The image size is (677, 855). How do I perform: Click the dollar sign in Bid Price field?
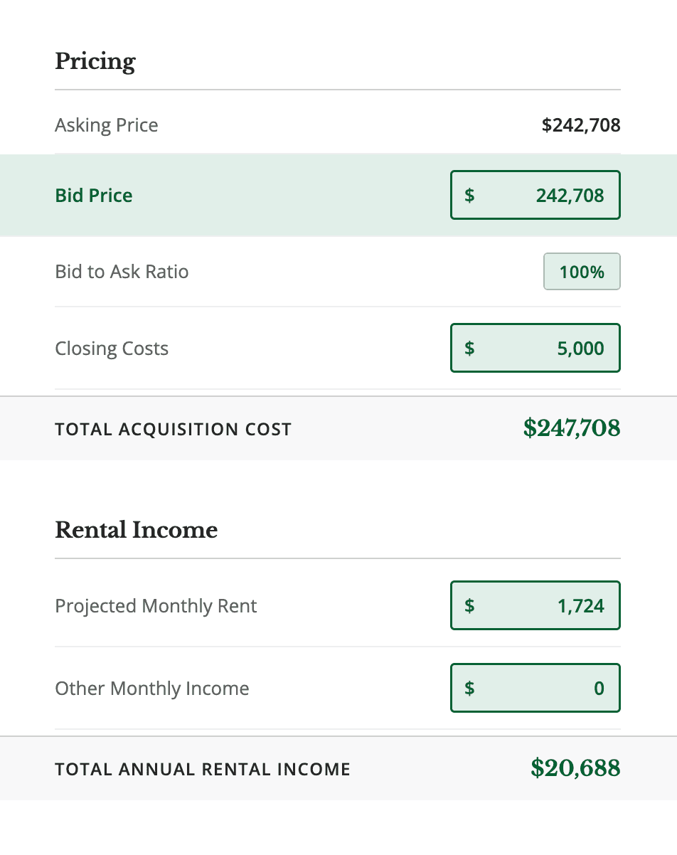click(x=469, y=195)
